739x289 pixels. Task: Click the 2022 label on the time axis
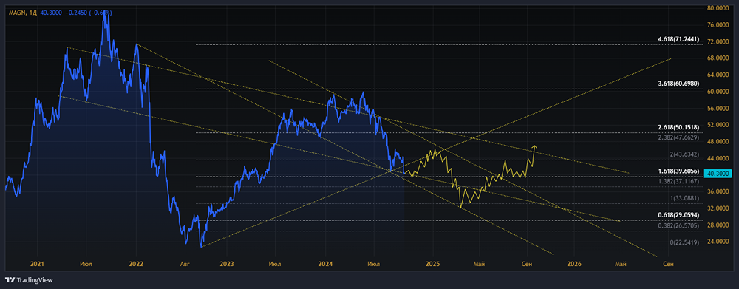(x=136, y=264)
